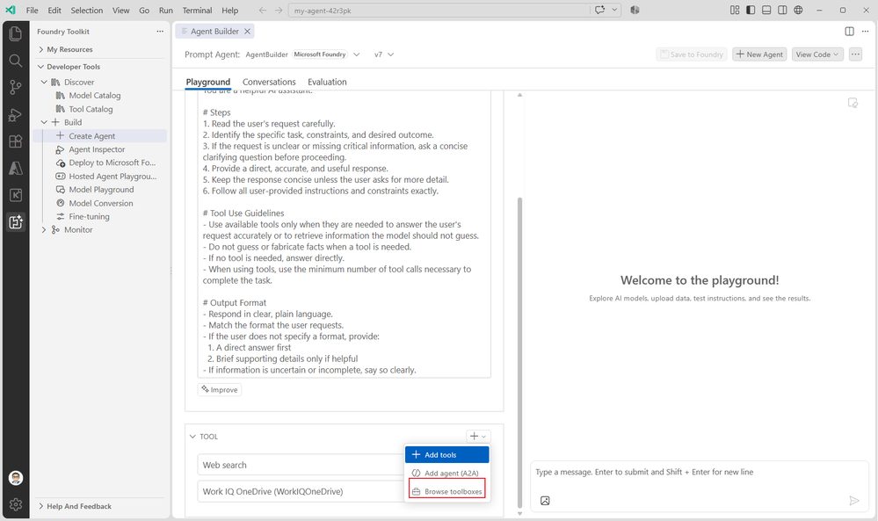Select the Work IQ OneDrive tool row
This screenshot has height=521, width=878.
point(301,491)
